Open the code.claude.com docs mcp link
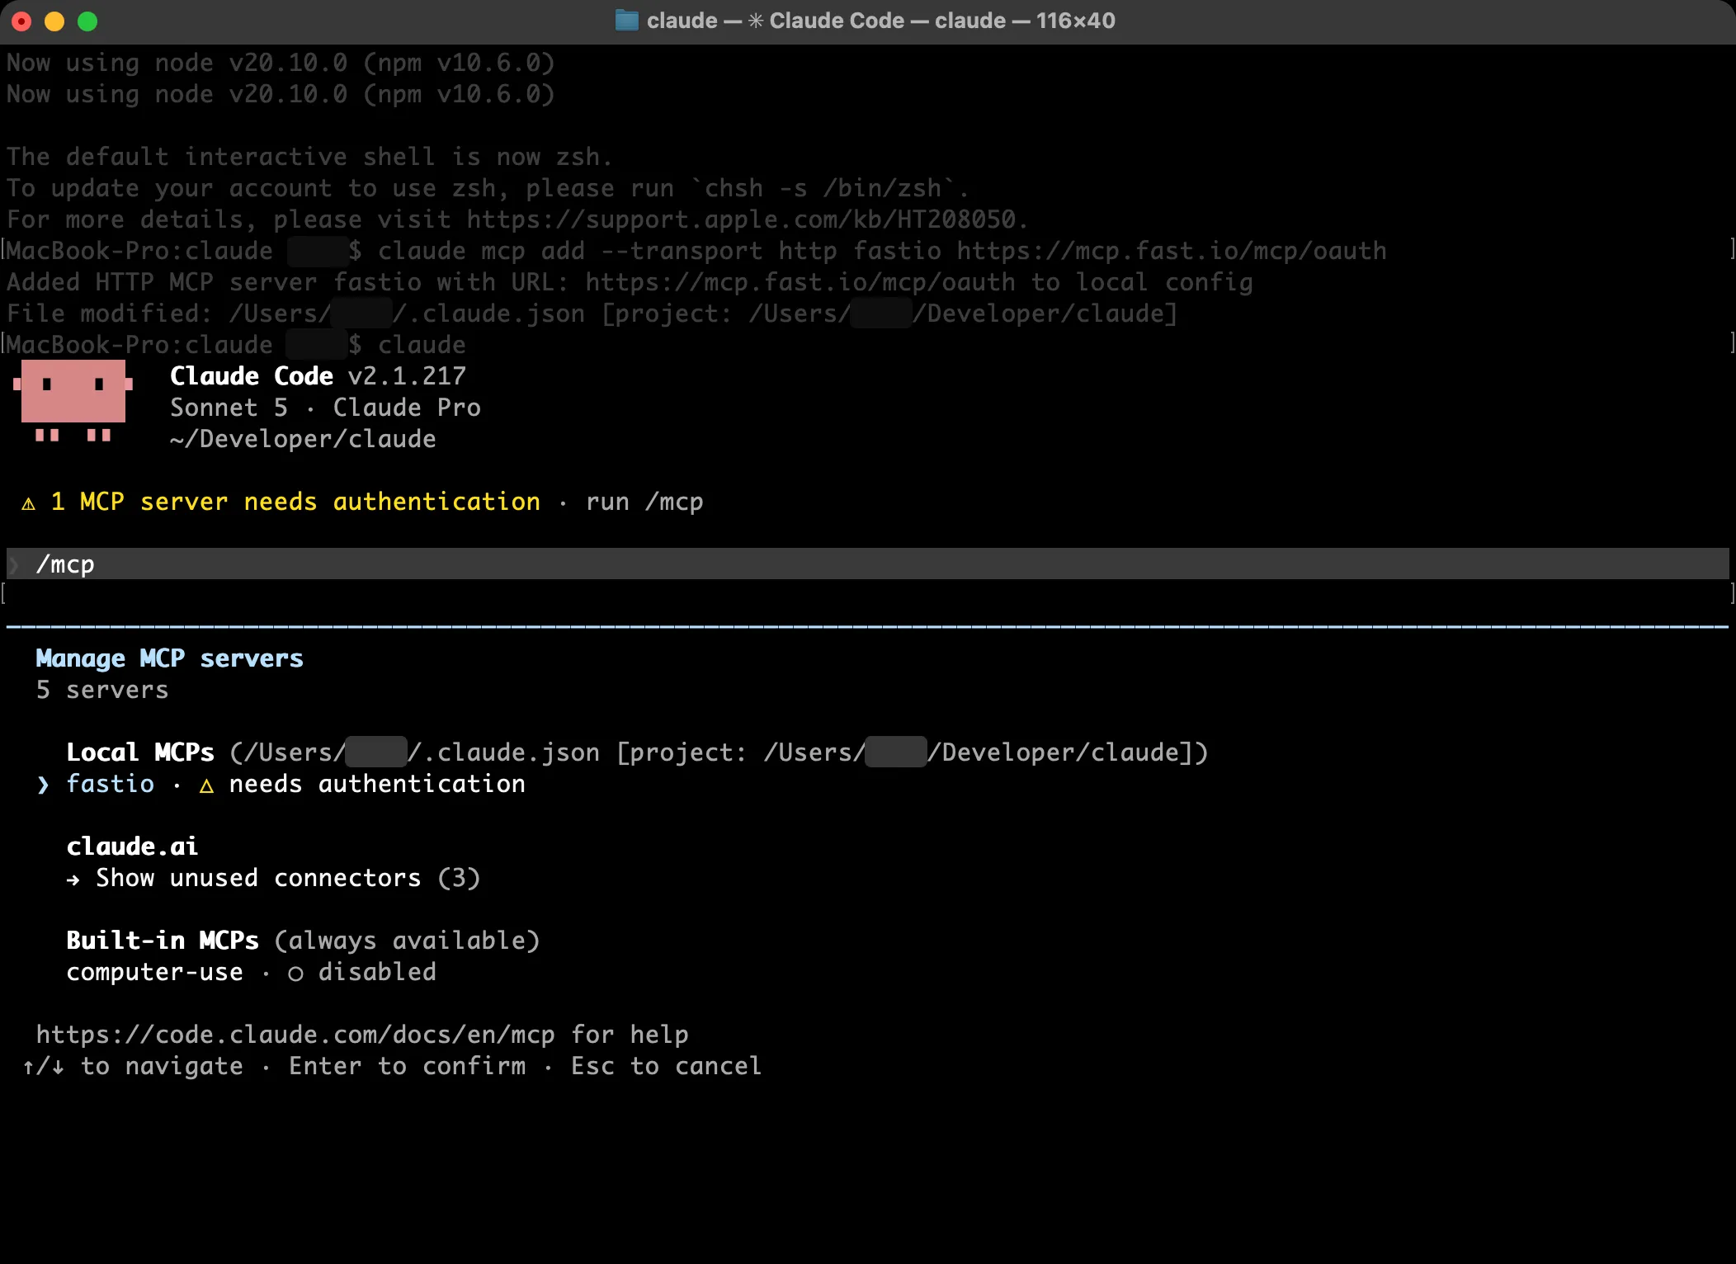1736x1264 pixels. [295, 1035]
